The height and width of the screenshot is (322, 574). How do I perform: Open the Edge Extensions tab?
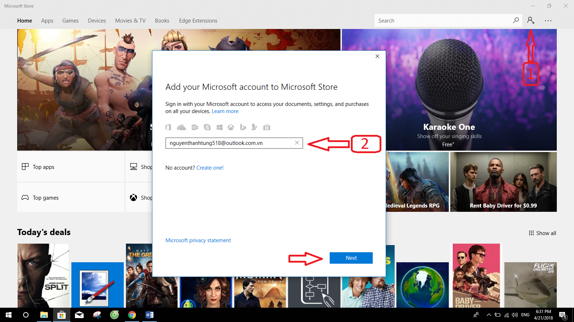coord(198,21)
